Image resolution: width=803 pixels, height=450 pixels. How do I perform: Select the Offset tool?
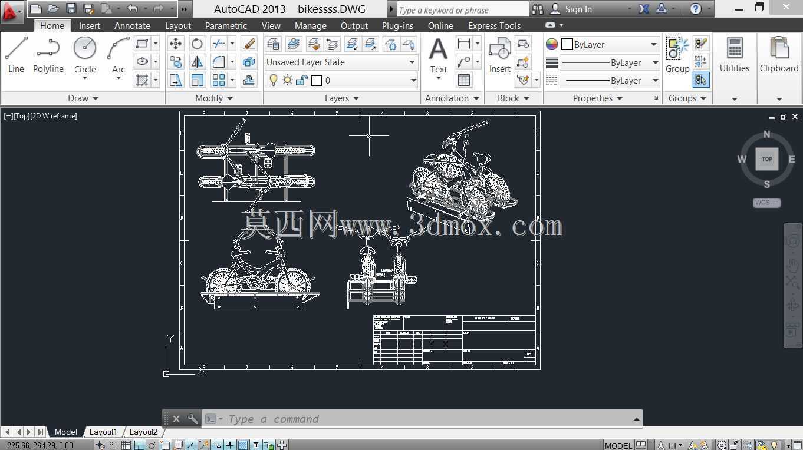coord(249,80)
